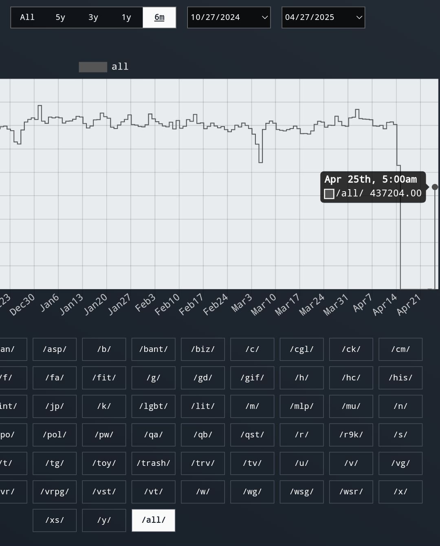The height and width of the screenshot is (546, 440).
Task: Select the 6m time range tab
Action: tap(159, 17)
